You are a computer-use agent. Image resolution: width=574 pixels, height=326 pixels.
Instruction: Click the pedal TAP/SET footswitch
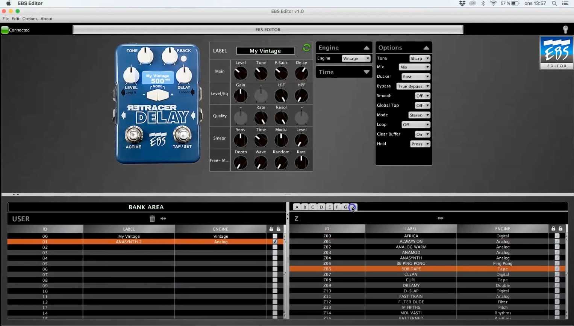click(x=182, y=135)
